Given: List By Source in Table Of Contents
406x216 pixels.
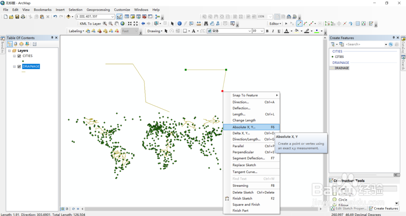Looking at the screenshot, I should 15,44.
